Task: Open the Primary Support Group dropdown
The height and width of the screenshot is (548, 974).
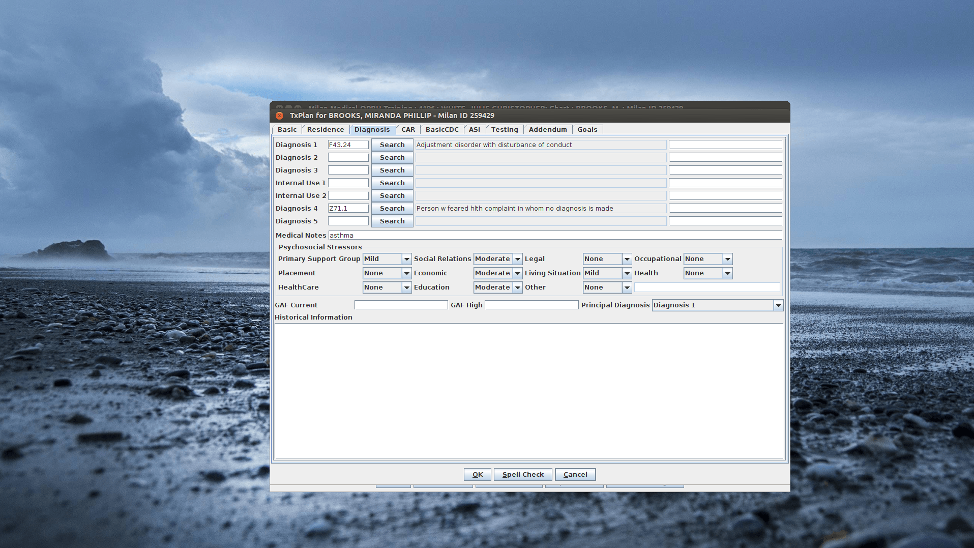Action: coord(387,259)
